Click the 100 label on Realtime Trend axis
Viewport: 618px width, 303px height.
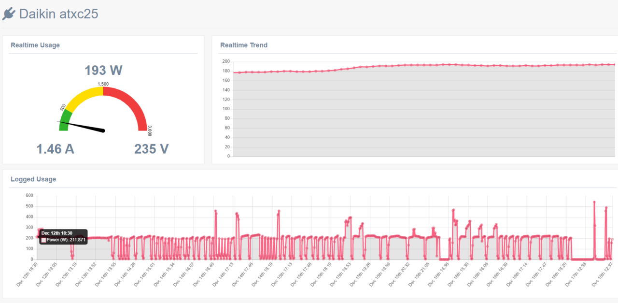tap(226, 109)
